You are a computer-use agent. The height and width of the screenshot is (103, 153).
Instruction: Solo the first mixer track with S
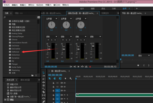52,40
